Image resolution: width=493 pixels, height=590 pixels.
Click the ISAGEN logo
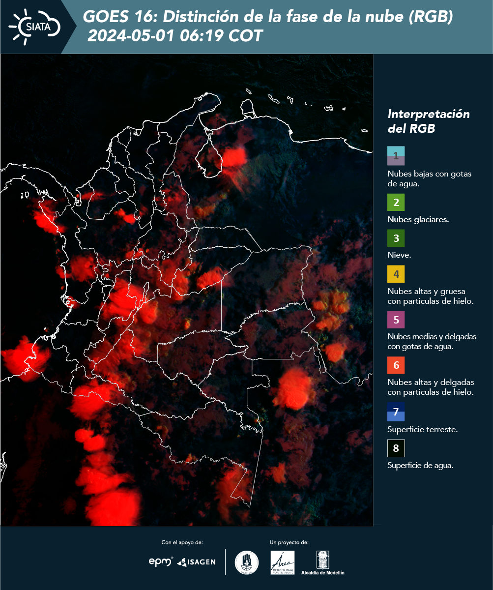click(196, 562)
